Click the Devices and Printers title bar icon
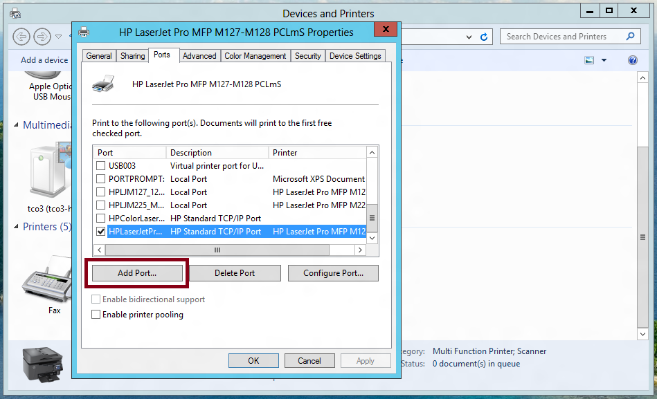 15,13
